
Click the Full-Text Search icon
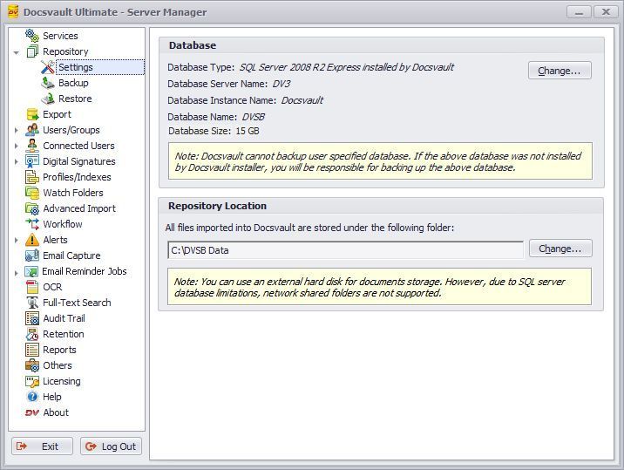click(x=32, y=303)
